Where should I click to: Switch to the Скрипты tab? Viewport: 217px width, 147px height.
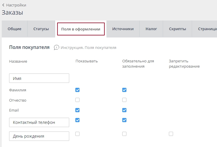[177, 29]
